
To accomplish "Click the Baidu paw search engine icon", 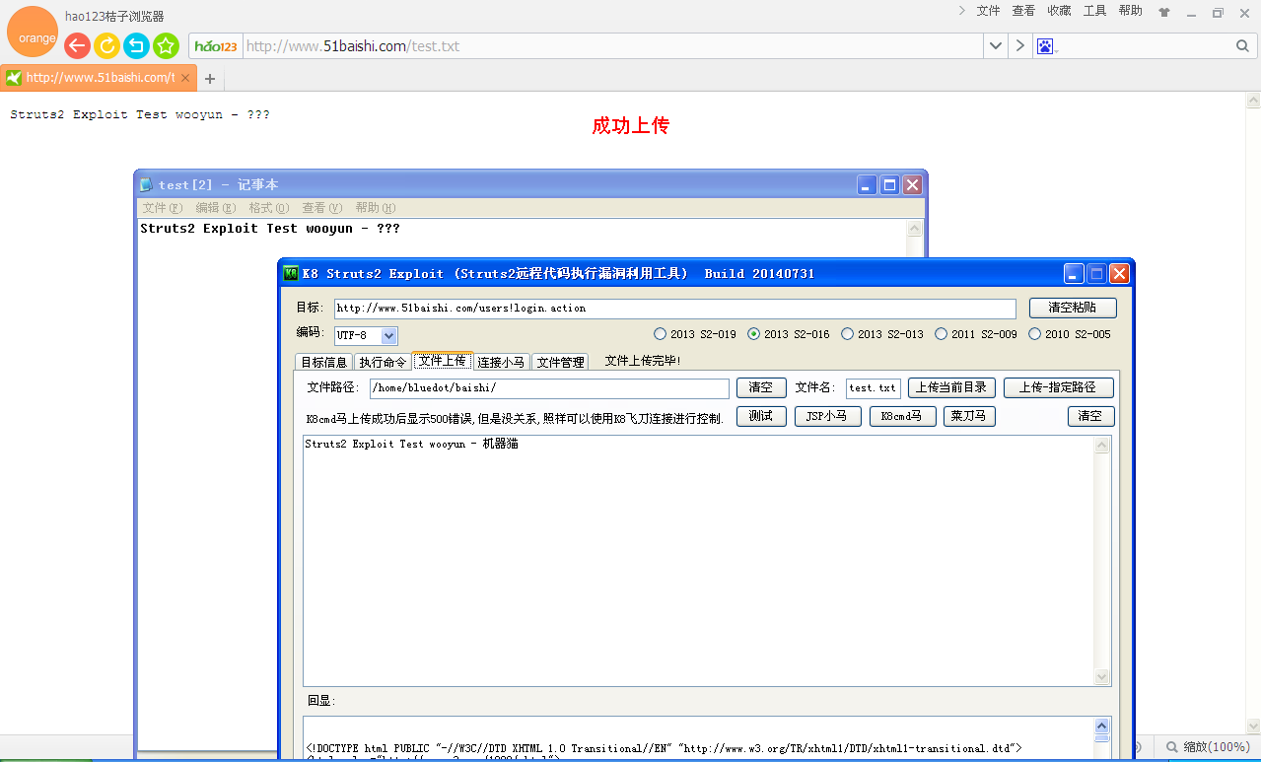I will [x=1045, y=46].
